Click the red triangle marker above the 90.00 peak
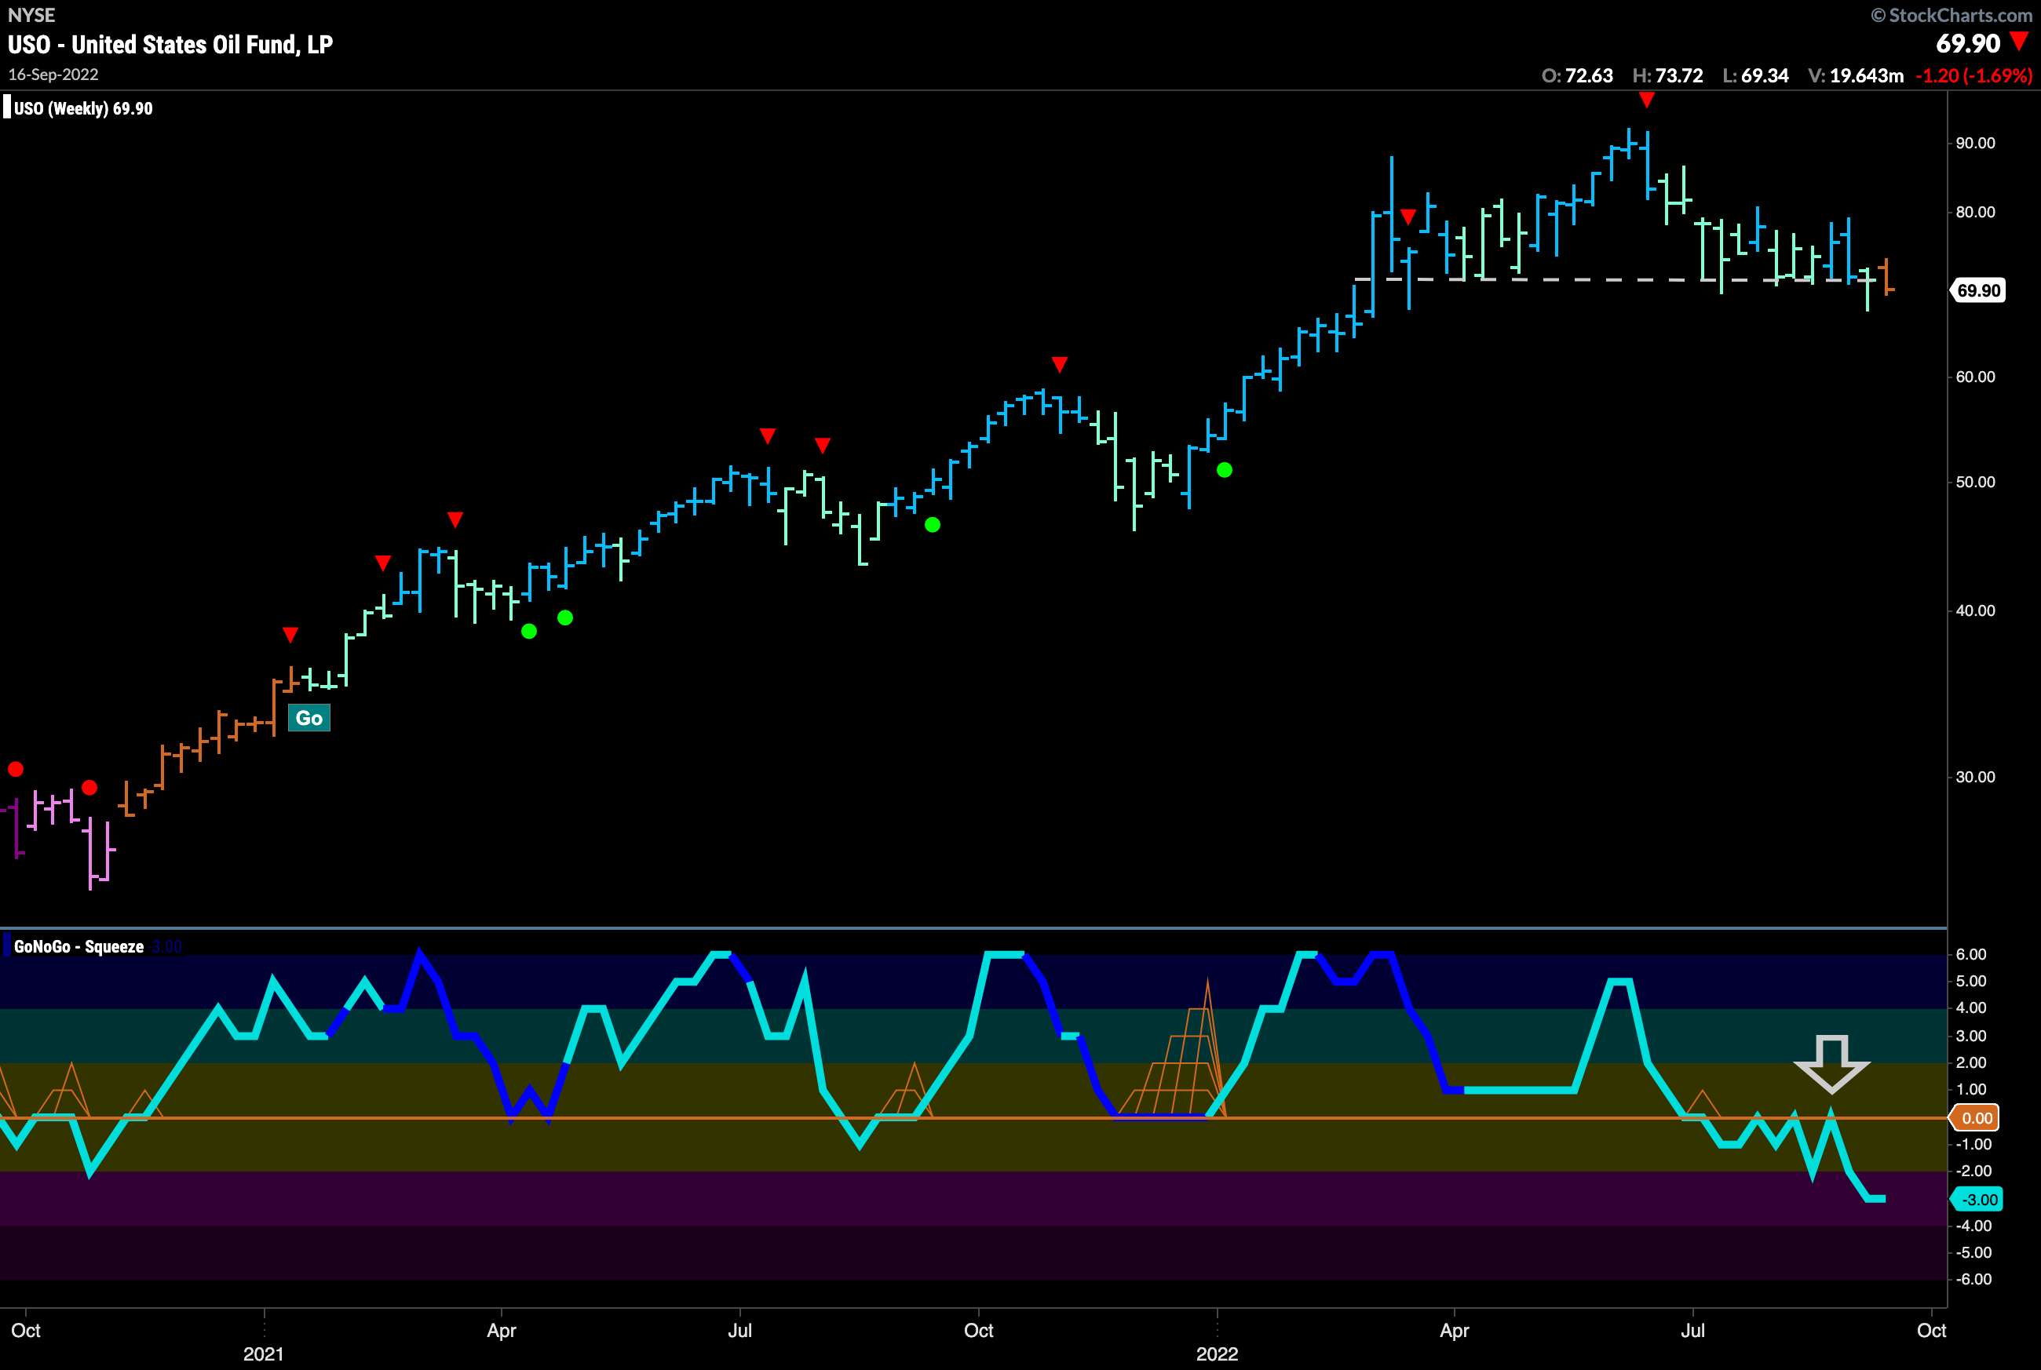This screenshot has width=2041, height=1370. 1647,100
